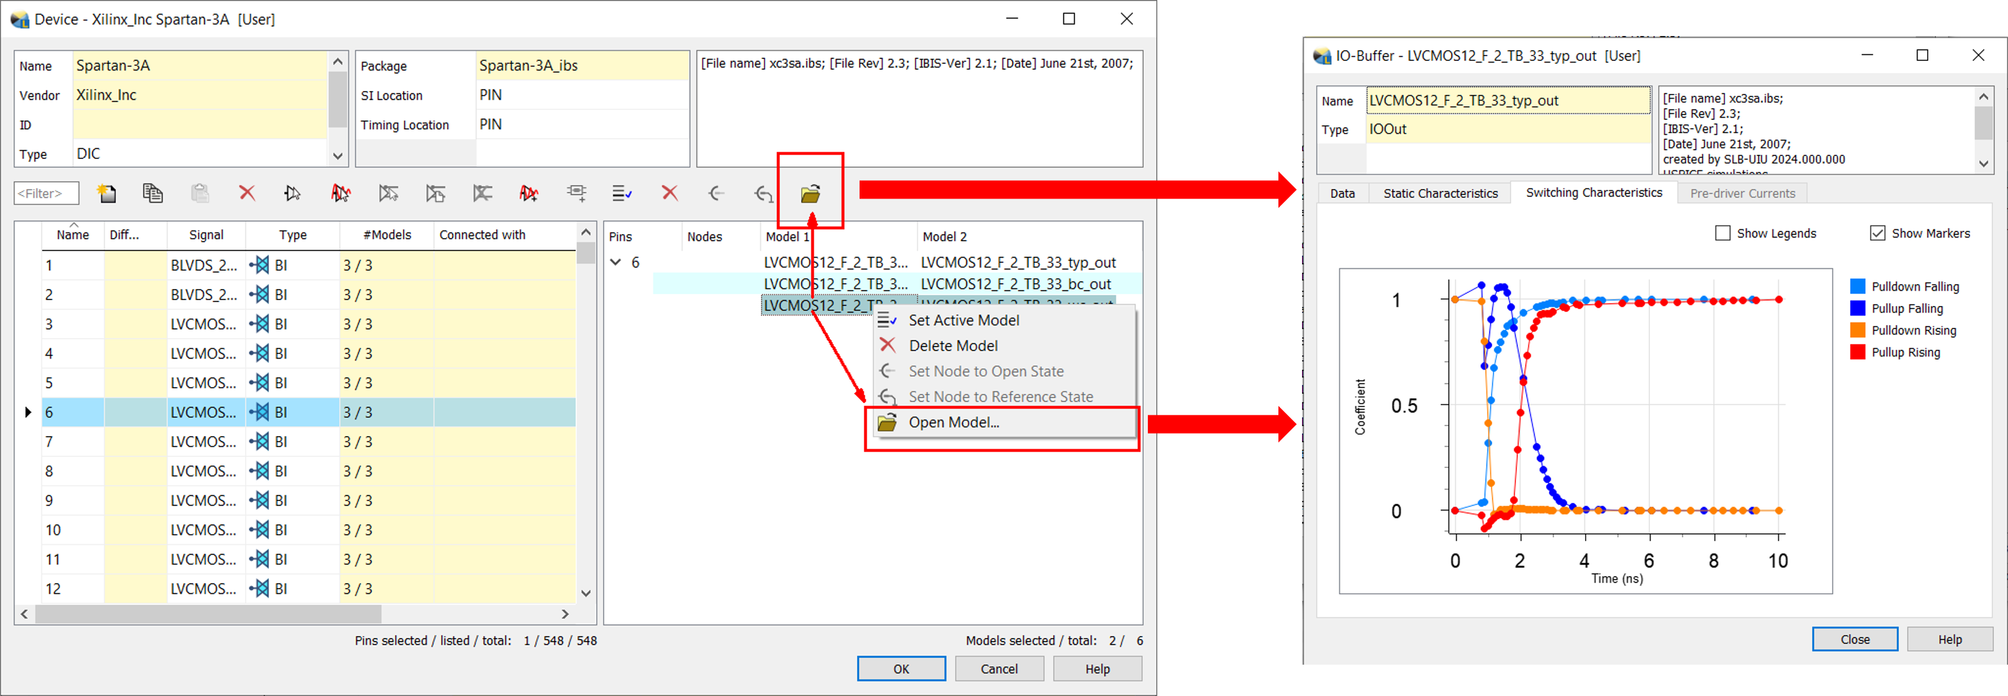Click the Paste toolbar icon
The width and height of the screenshot is (2008, 696).
200,193
